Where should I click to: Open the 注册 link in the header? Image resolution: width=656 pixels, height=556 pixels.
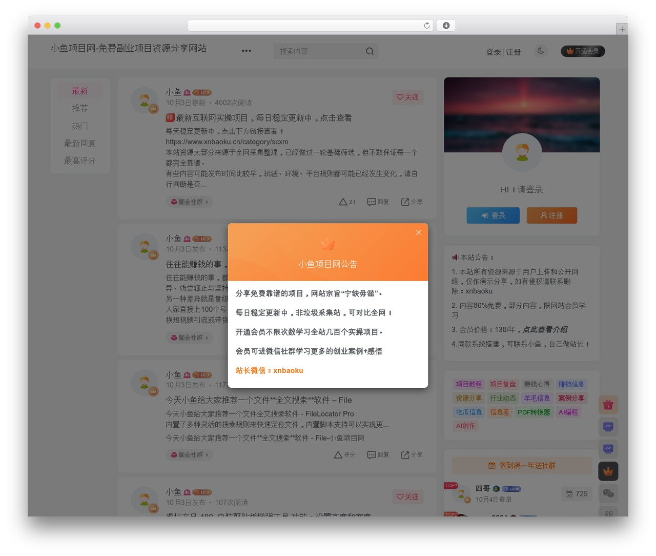click(x=513, y=52)
